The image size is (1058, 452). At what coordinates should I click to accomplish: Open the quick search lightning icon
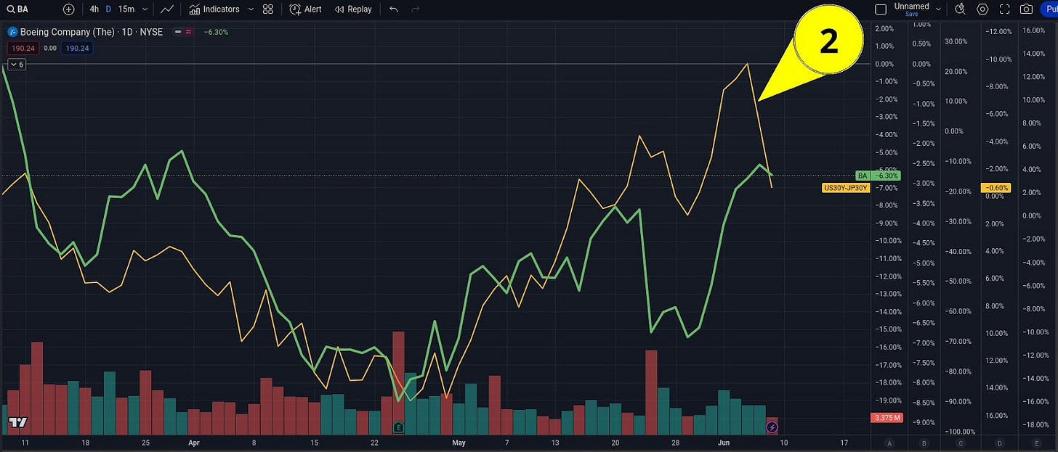pos(960,9)
